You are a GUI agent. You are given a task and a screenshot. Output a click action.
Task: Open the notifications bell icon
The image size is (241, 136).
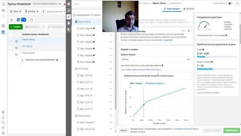point(3,117)
